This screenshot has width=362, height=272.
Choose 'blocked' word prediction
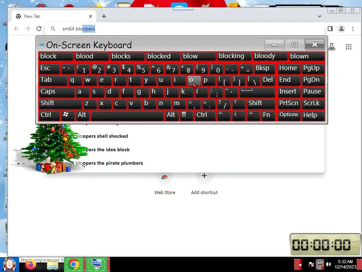(163, 56)
